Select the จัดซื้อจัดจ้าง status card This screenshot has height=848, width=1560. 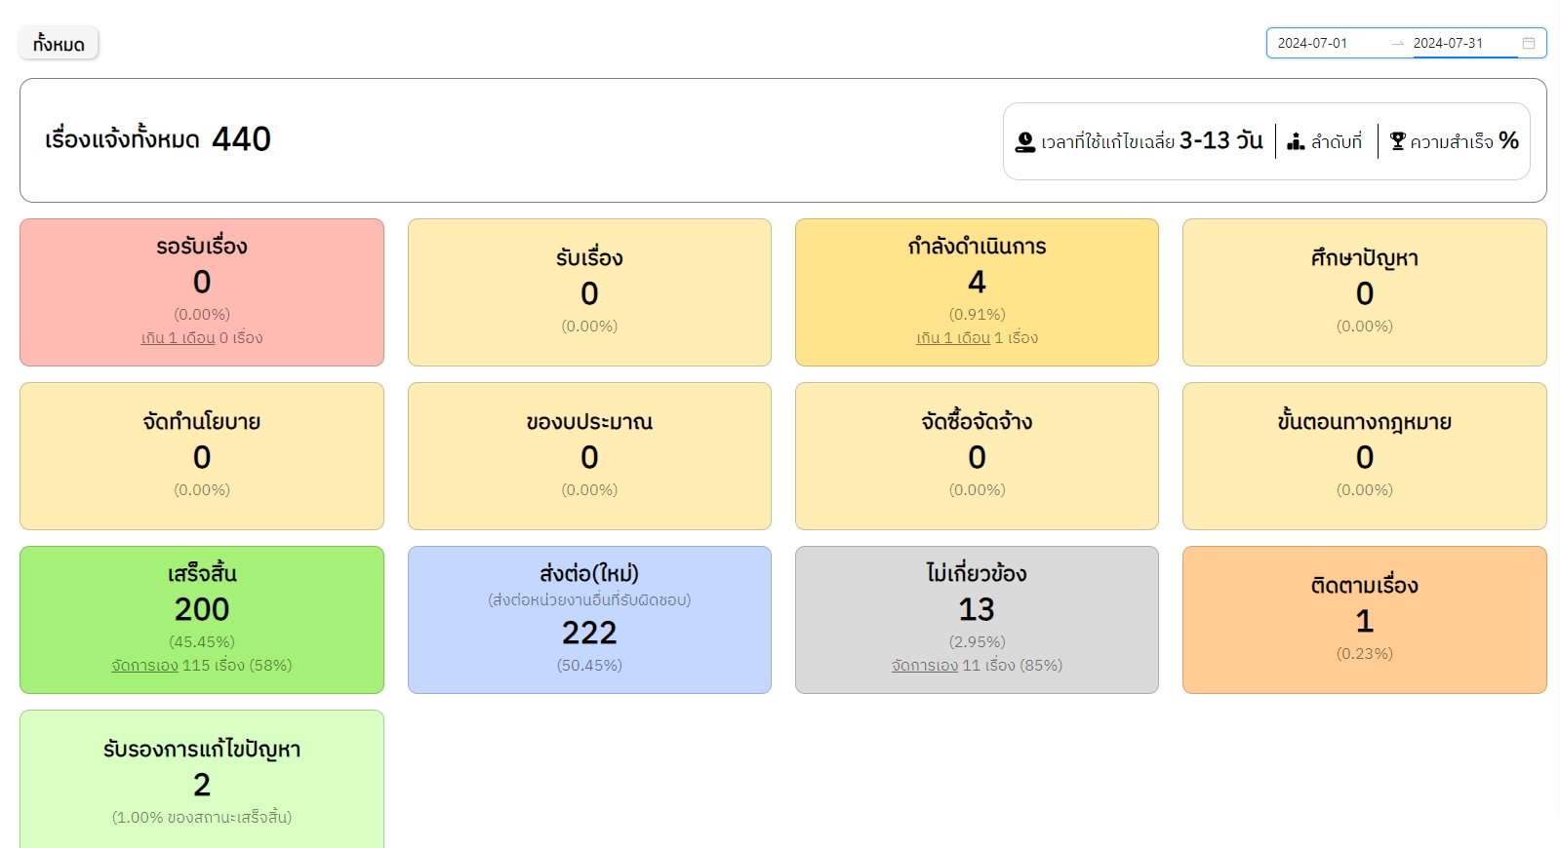click(977, 456)
